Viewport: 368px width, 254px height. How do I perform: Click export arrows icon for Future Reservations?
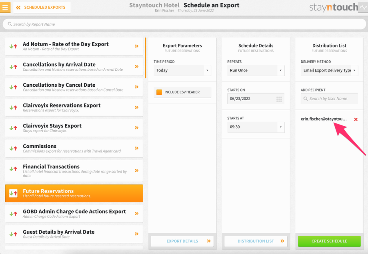point(13,193)
